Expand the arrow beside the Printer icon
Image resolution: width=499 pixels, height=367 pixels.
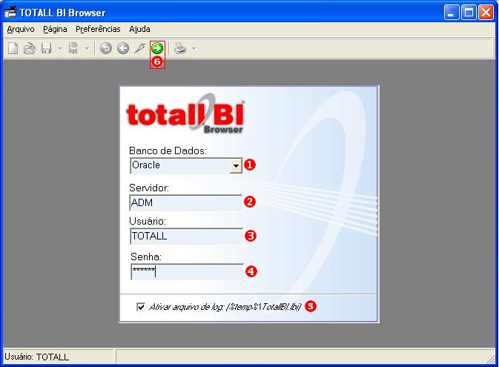pos(194,49)
